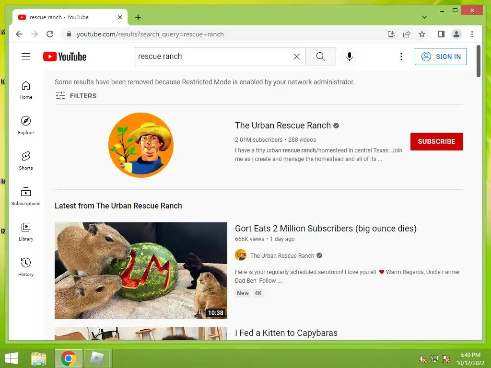Bookmark this page with the star

pyautogui.click(x=422, y=34)
